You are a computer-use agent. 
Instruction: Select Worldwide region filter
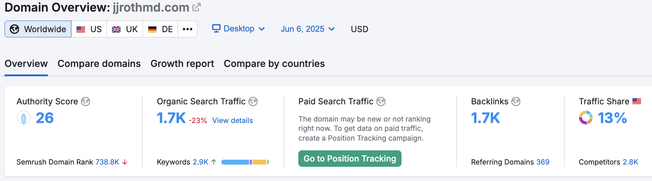click(38, 29)
